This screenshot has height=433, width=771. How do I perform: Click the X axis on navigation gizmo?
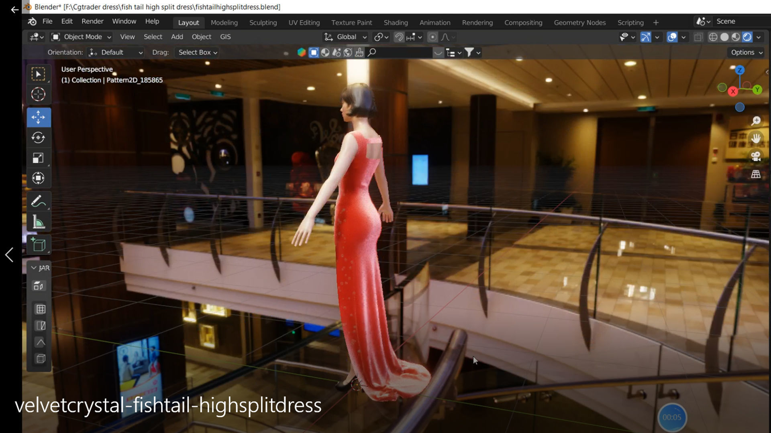tap(733, 91)
